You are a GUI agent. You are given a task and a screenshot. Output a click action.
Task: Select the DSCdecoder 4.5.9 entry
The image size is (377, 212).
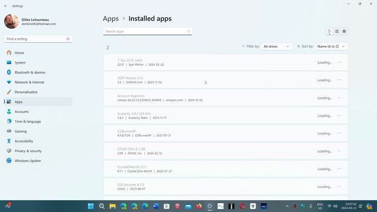pos(226,187)
